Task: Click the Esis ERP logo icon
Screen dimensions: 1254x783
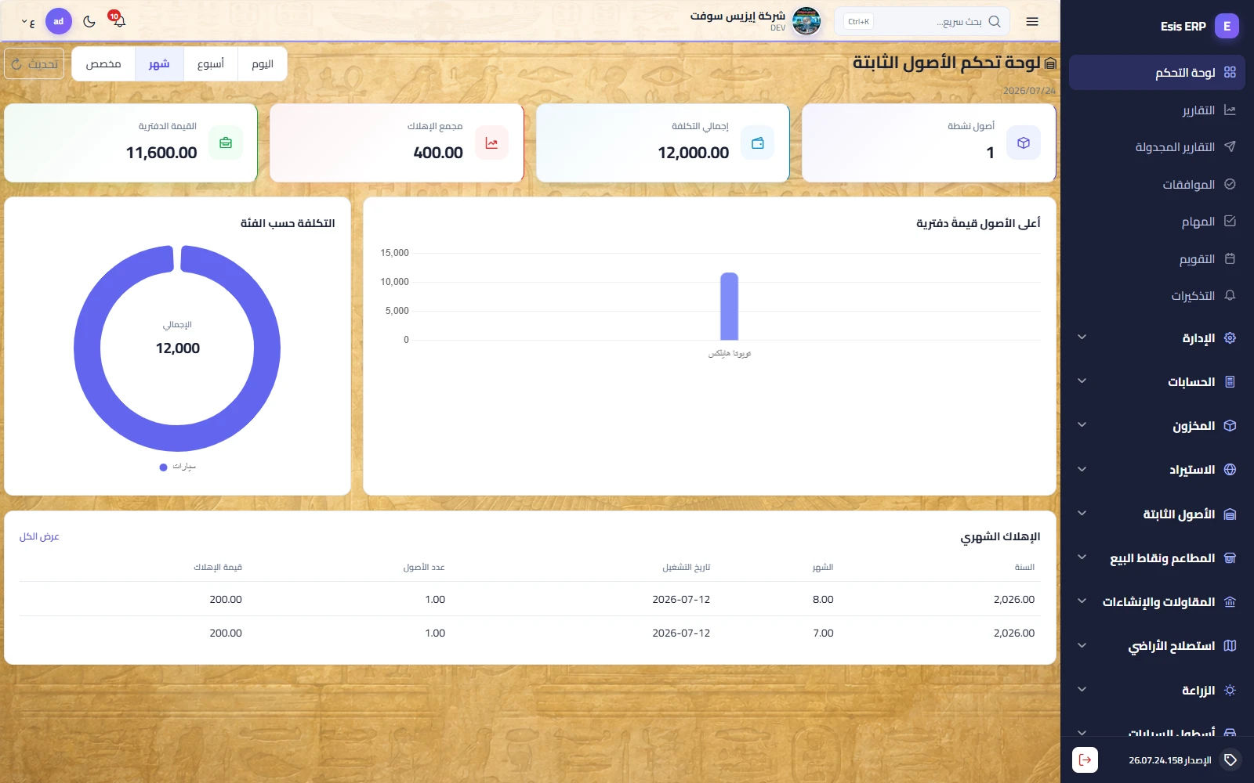Action: click(x=1227, y=26)
